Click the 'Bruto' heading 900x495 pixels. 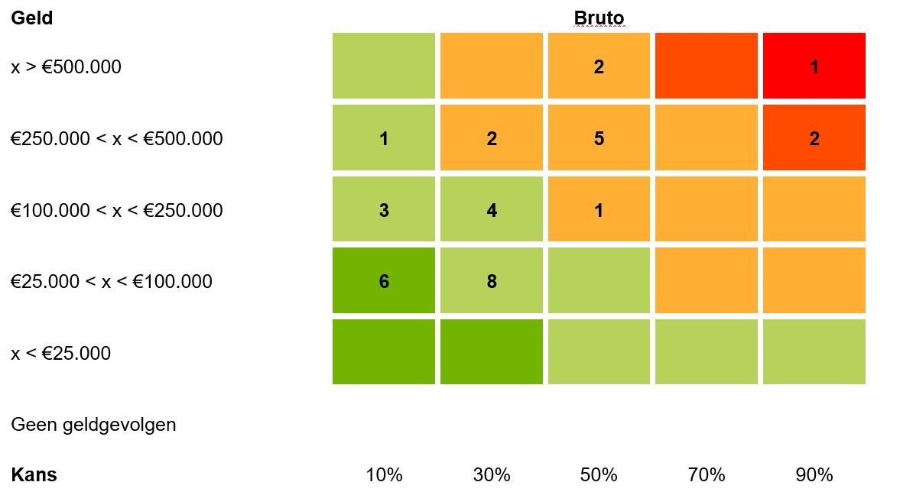pos(599,18)
